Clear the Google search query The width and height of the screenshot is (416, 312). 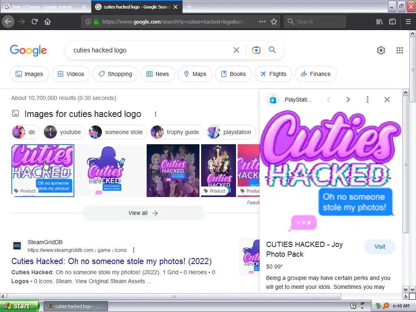coord(236,50)
